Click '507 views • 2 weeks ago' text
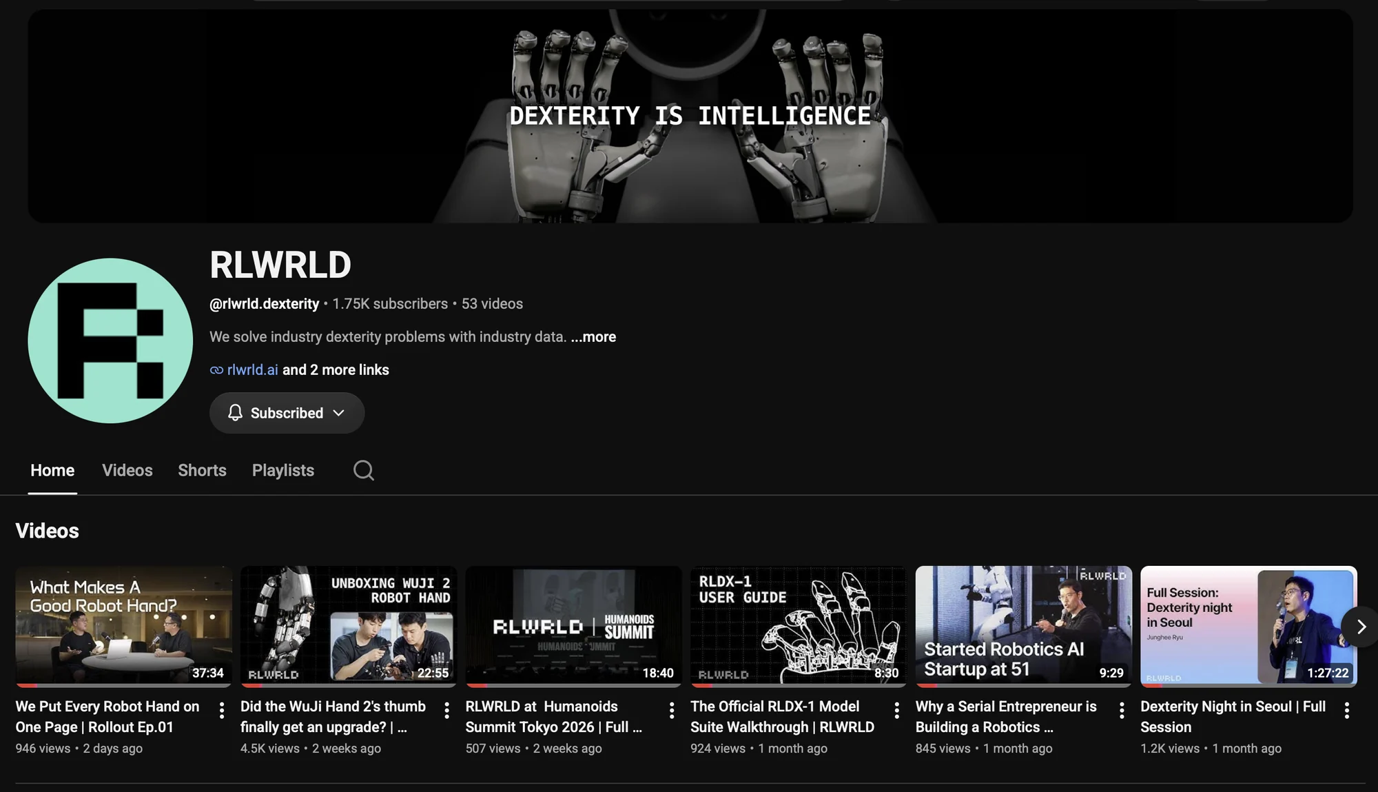The width and height of the screenshot is (1378, 792). pos(533,749)
